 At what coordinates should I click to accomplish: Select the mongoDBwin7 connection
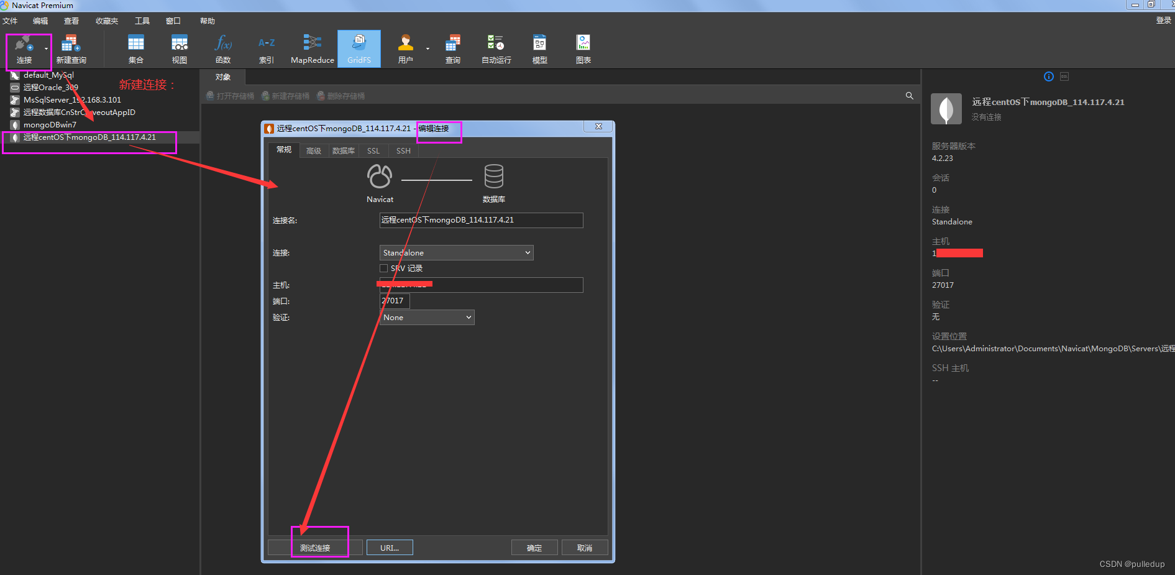point(50,125)
